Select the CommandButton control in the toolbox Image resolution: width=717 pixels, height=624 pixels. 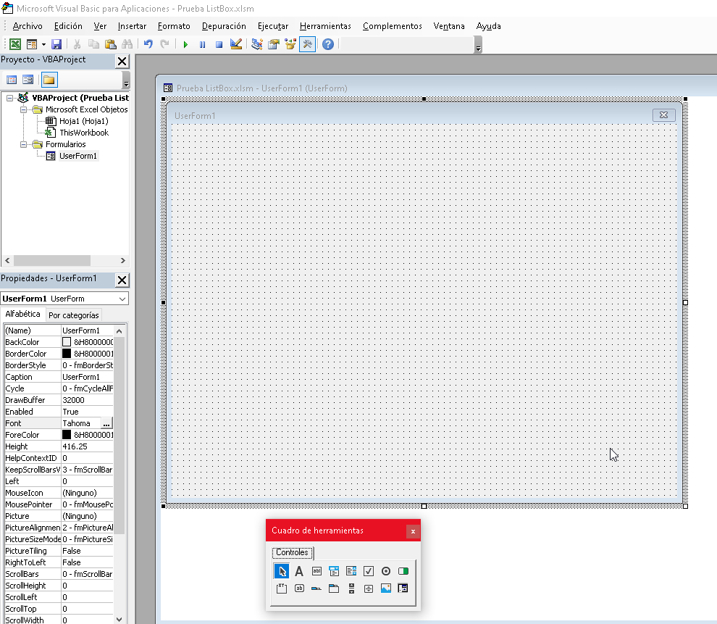tap(299, 588)
